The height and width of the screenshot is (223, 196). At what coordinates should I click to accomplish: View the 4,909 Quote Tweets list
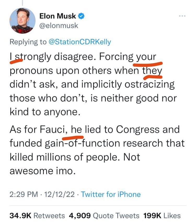(x=104, y=215)
